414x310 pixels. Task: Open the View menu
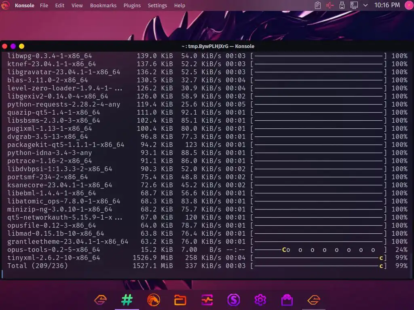pyautogui.click(x=77, y=5)
